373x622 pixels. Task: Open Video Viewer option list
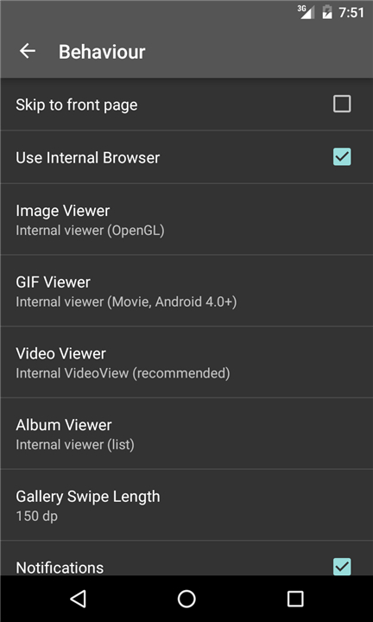tap(186, 362)
